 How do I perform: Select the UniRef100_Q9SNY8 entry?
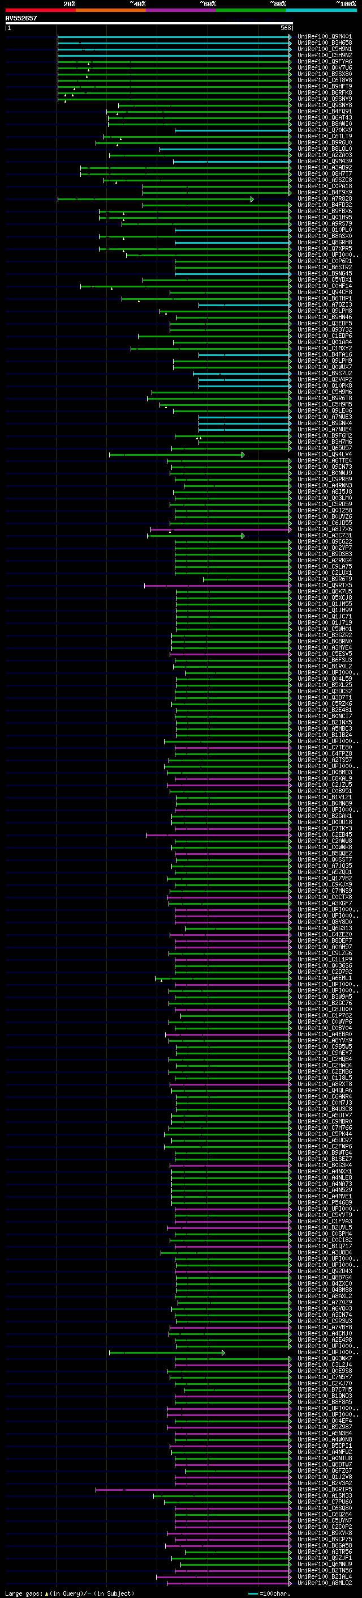point(324,105)
